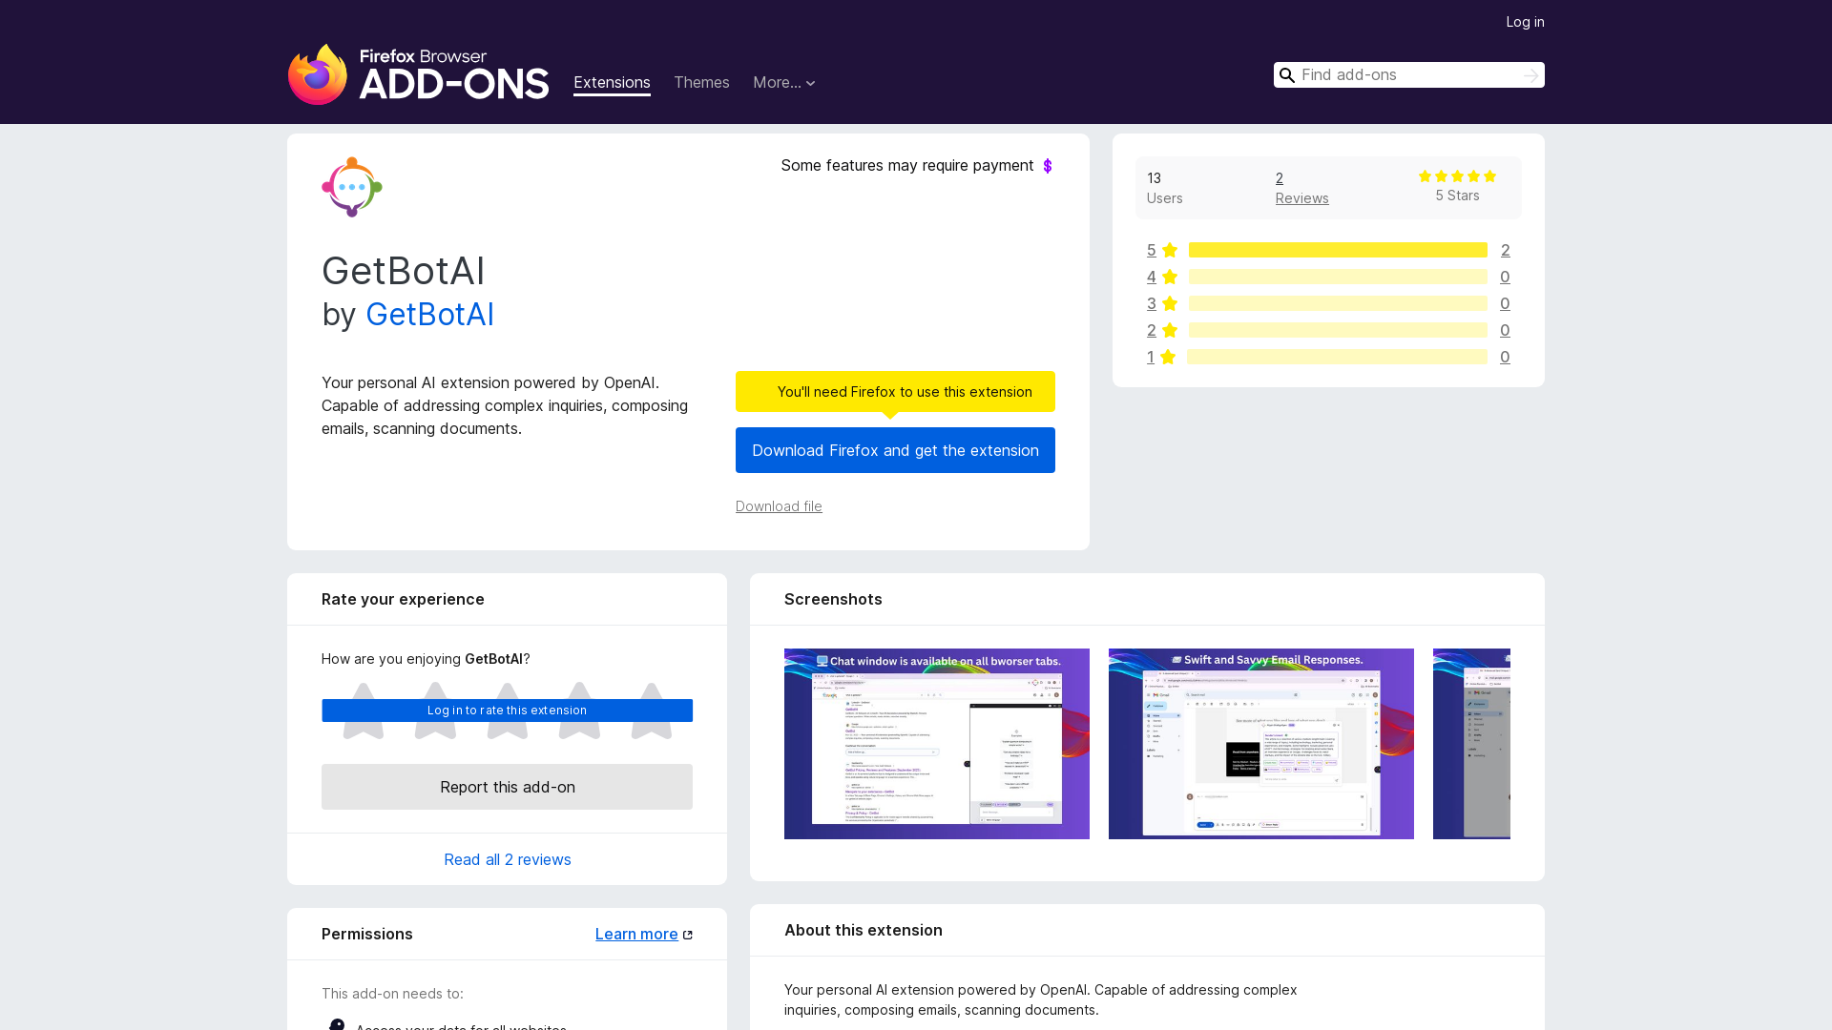The height and width of the screenshot is (1030, 1832).
Task: Focus the Find add-ons search field
Action: tap(1408, 75)
